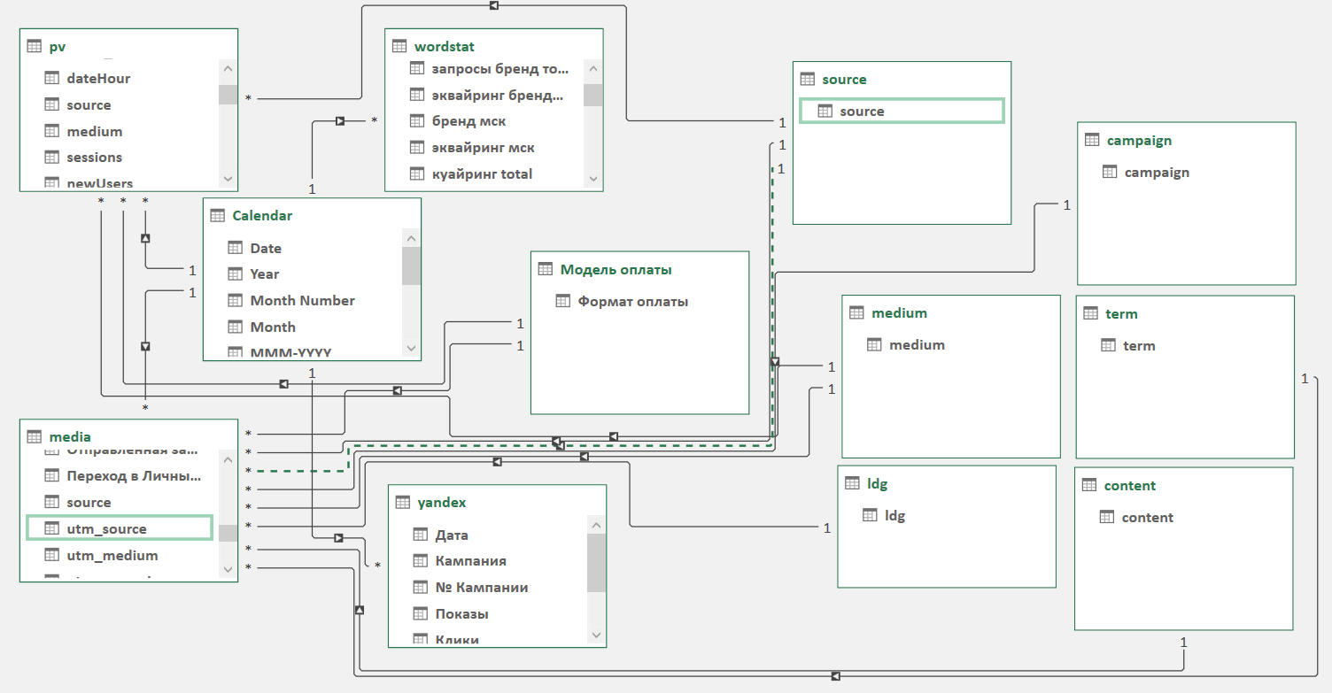This screenshot has height=693, width=1332.
Task: Click column icon beside Кампания
Action: click(421, 560)
